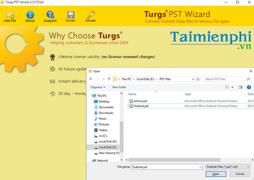Open the dialog Help icon
This screenshot has width=254, height=180.
click(x=249, y=87)
